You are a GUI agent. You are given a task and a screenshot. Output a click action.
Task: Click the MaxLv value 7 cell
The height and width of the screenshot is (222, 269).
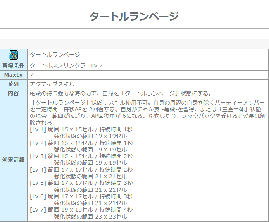(32, 74)
